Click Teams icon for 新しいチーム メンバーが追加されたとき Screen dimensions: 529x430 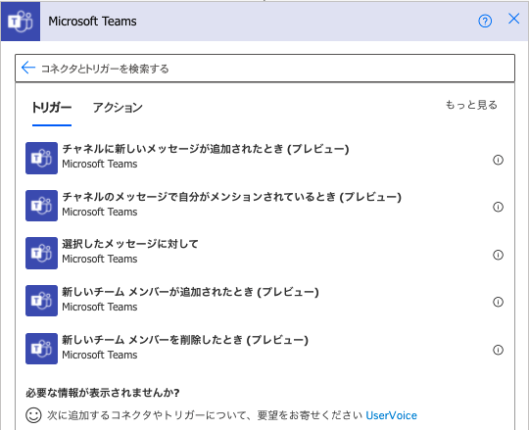click(41, 301)
